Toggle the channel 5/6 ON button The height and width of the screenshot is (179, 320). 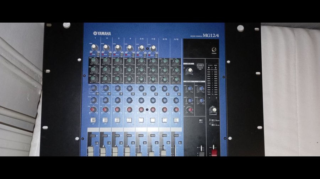pyautogui.click(x=141, y=120)
